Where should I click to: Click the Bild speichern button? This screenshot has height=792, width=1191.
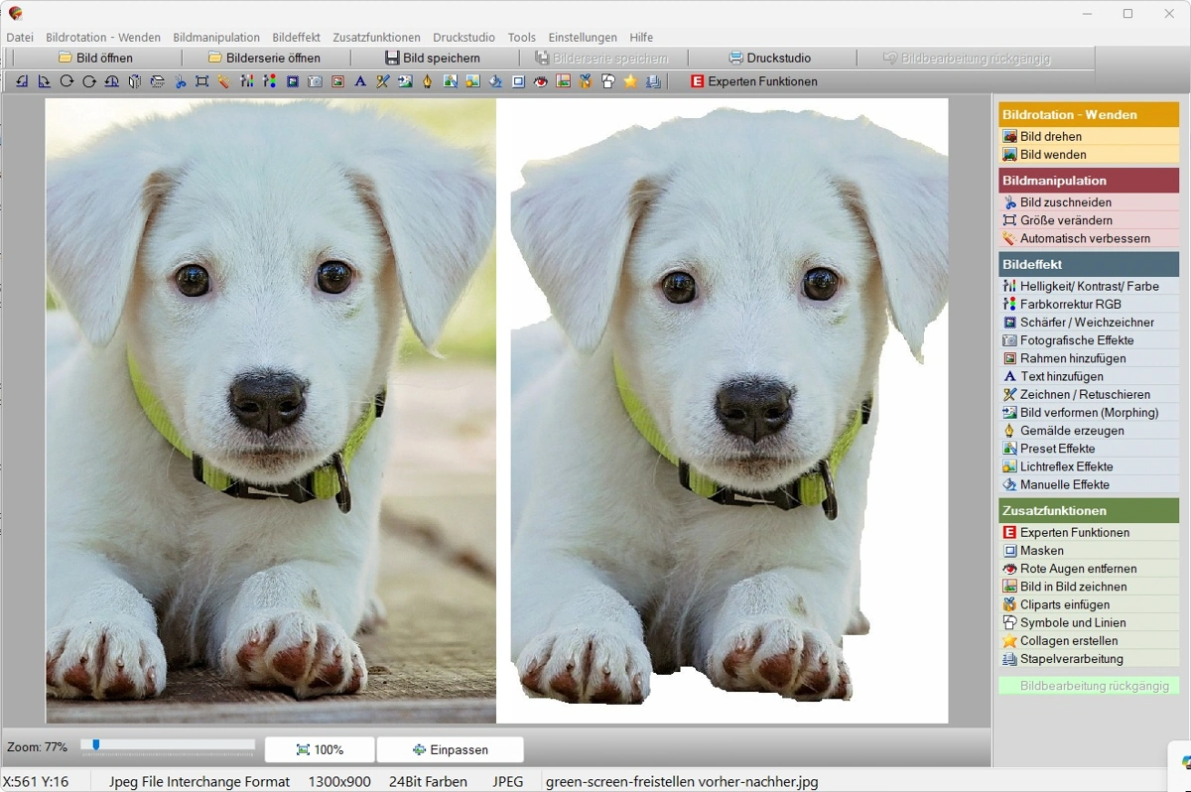click(x=432, y=58)
